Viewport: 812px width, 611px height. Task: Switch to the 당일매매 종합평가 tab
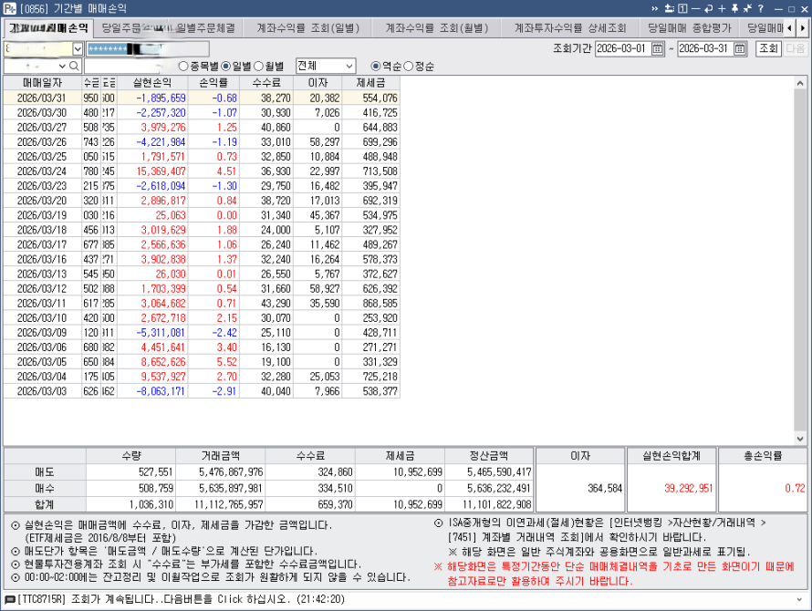[690, 27]
